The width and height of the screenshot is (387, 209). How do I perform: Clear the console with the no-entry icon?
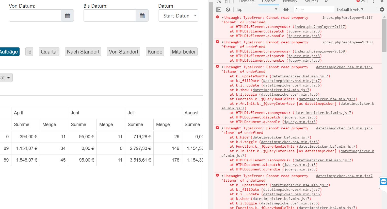(228, 9)
